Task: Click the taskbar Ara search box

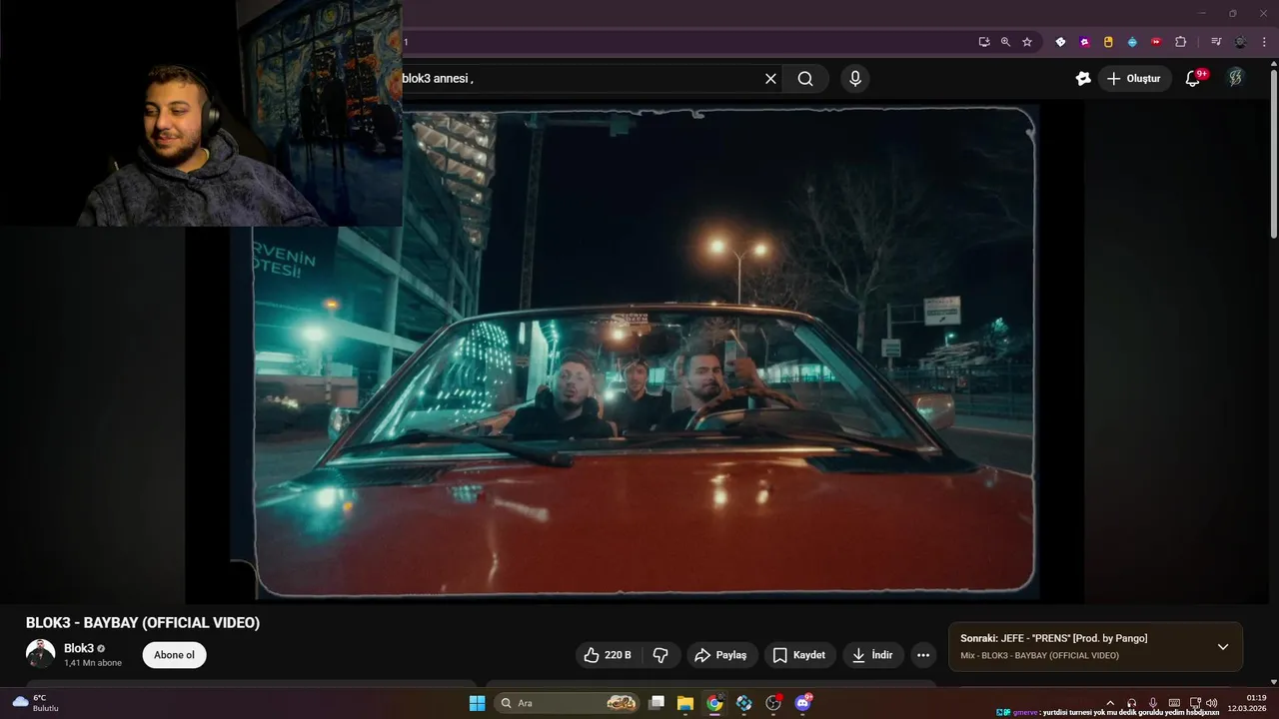Action: [x=567, y=703]
